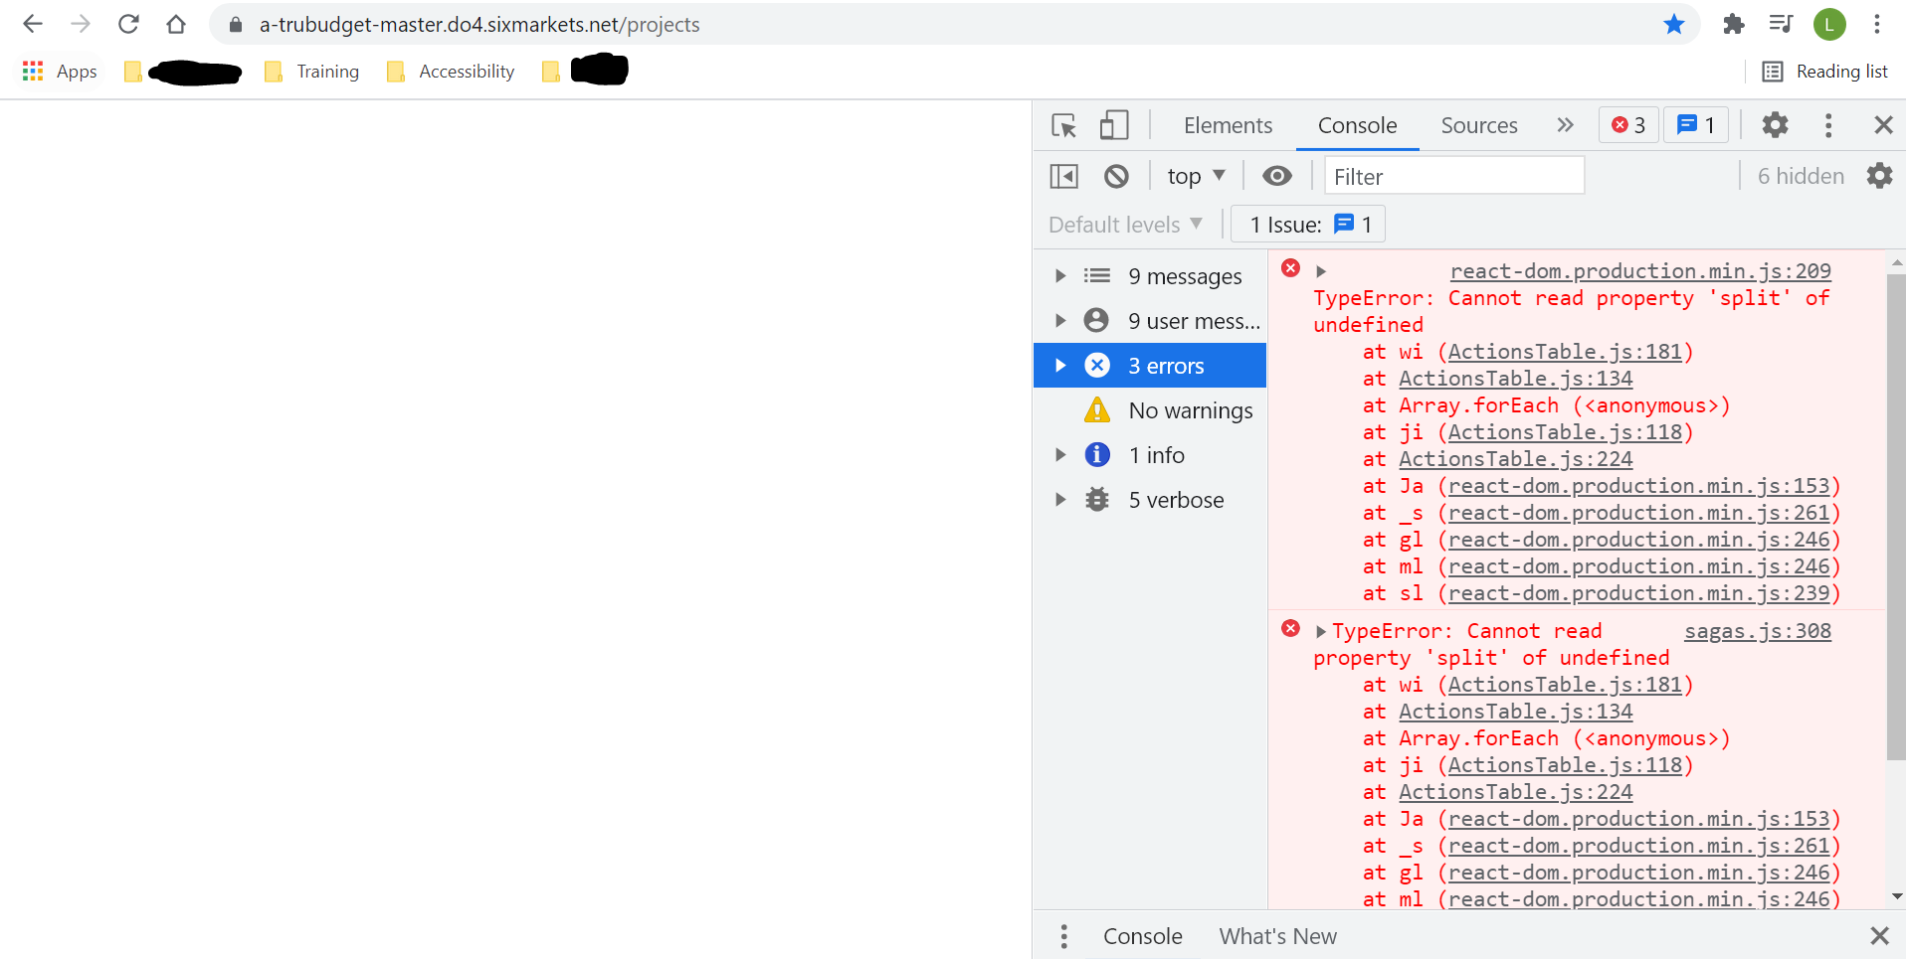Screen dimensions: 1906x959
Task: Create a live expression with the eye icon
Action: click(1277, 175)
